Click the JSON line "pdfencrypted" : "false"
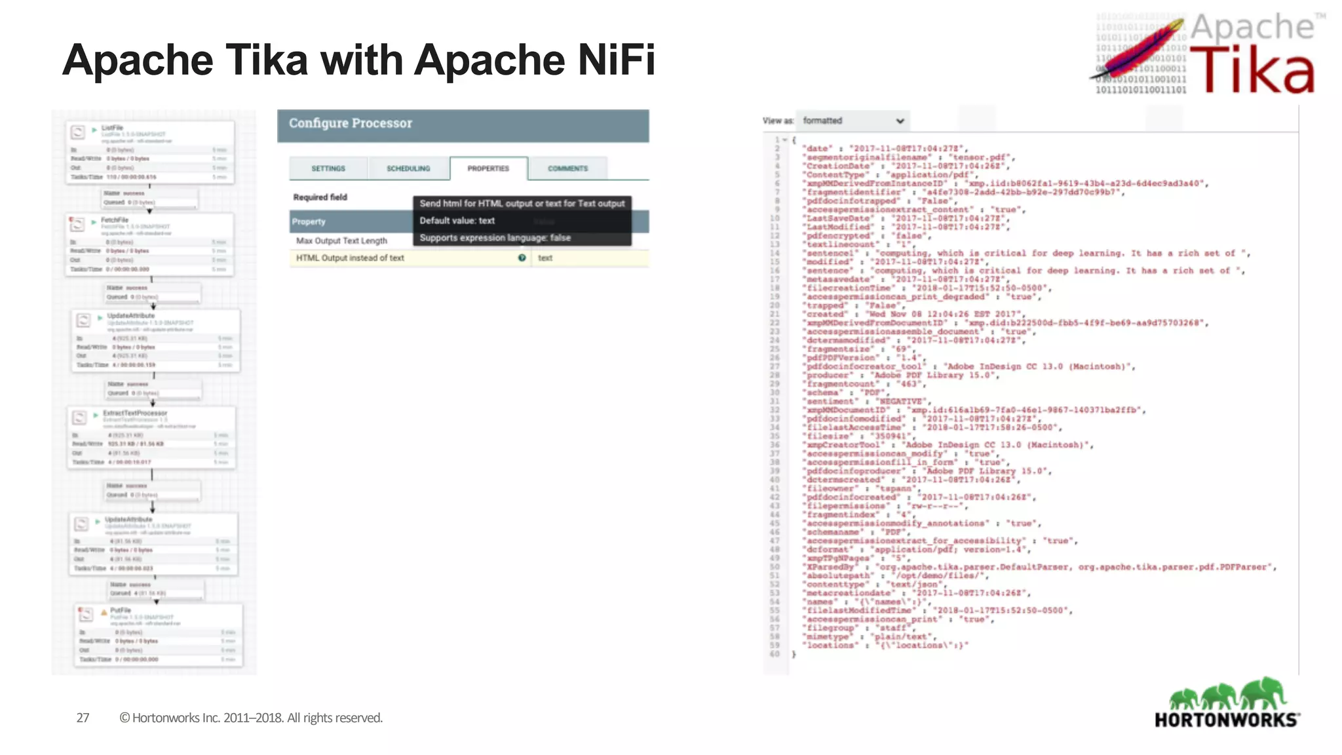Screen dimensions: 1342x755 click(865, 235)
